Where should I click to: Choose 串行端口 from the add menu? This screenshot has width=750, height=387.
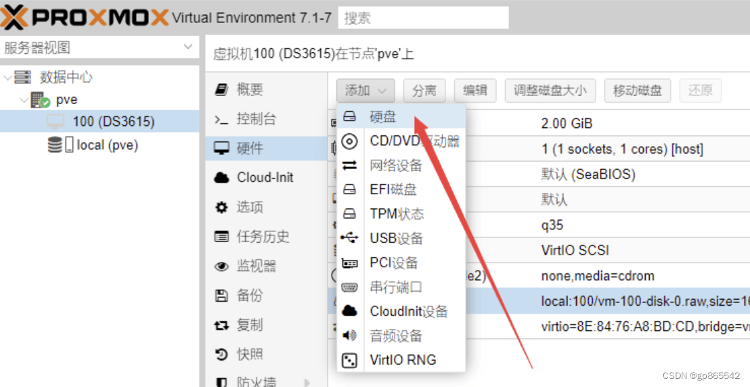tap(401, 287)
